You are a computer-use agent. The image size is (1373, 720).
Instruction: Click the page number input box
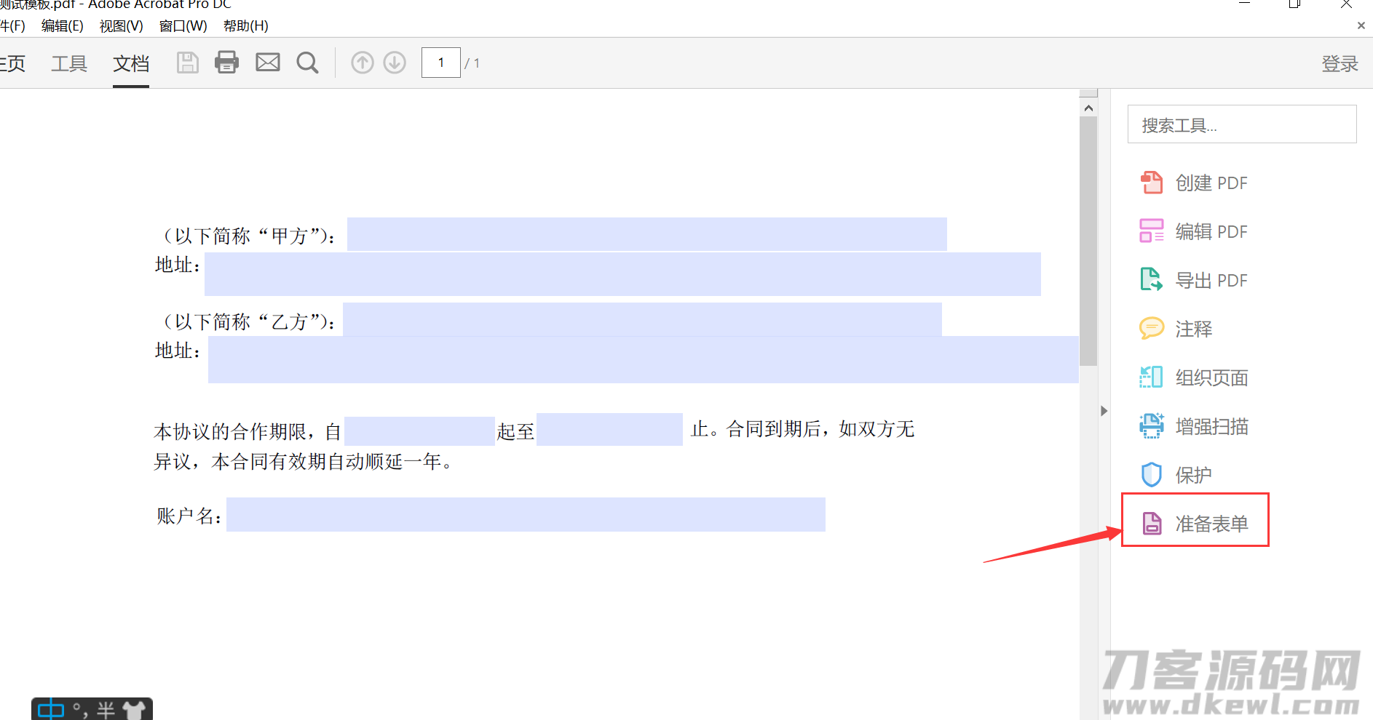[441, 63]
